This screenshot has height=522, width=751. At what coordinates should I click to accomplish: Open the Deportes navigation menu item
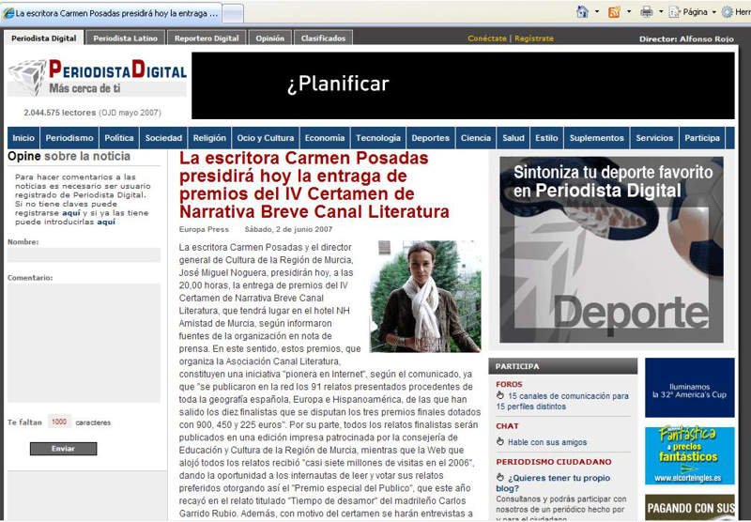pyautogui.click(x=430, y=138)
